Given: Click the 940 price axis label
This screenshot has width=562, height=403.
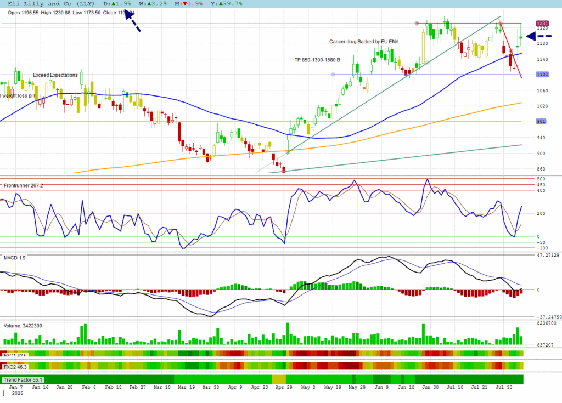Looking at the screenshot, I should pyautogui.click(x=541, y=138).
